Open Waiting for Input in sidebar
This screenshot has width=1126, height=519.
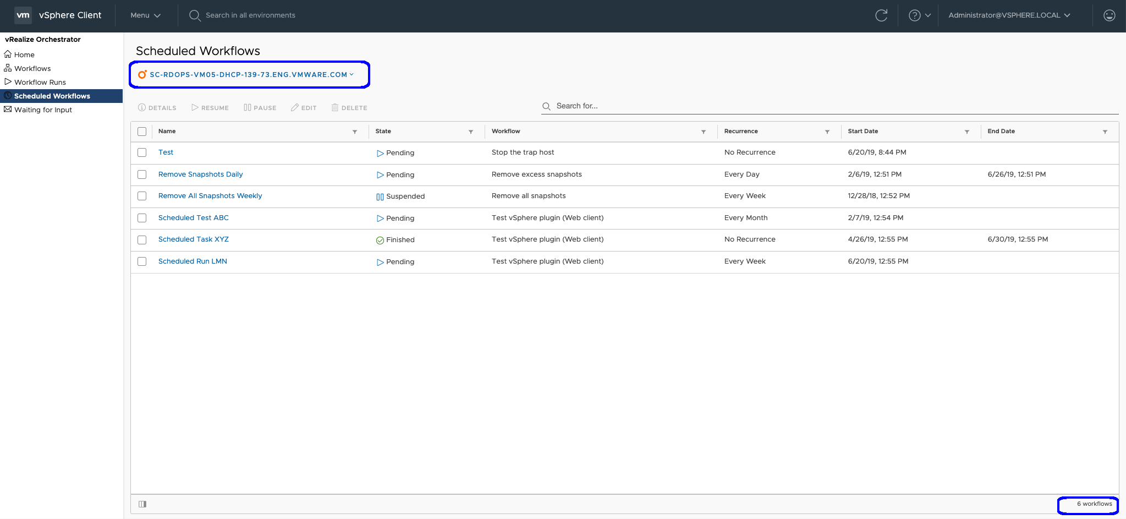43,110
